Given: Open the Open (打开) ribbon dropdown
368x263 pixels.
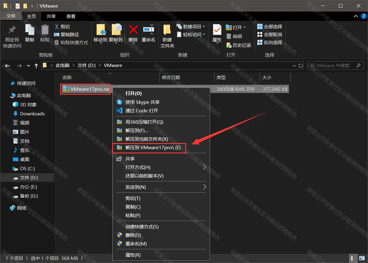Looking at the screenshot, I should (x=236, y=27).
